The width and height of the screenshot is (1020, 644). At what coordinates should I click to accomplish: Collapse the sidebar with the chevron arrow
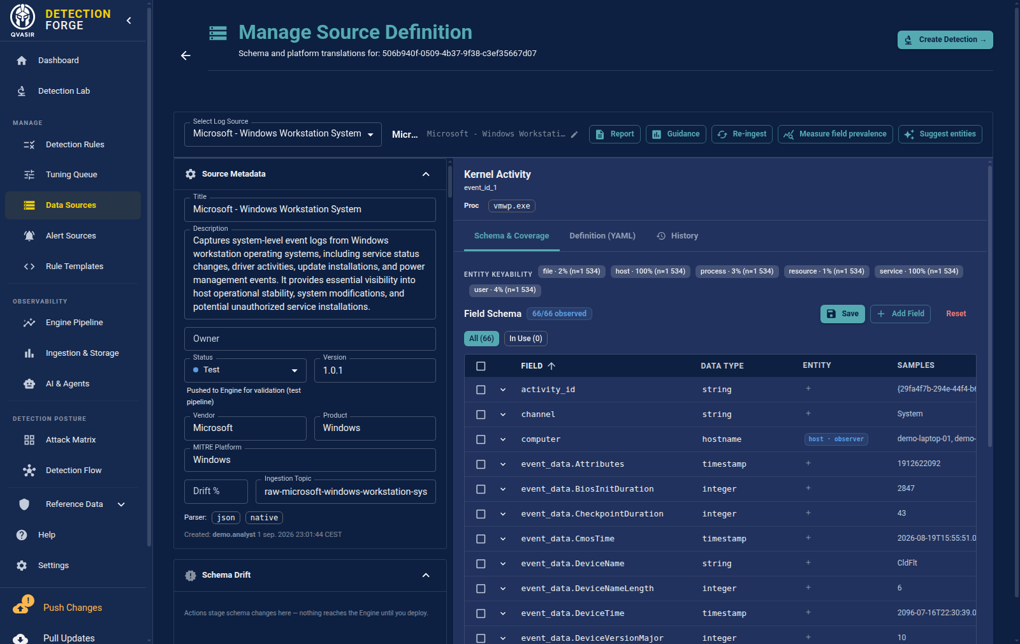[129, 20]
